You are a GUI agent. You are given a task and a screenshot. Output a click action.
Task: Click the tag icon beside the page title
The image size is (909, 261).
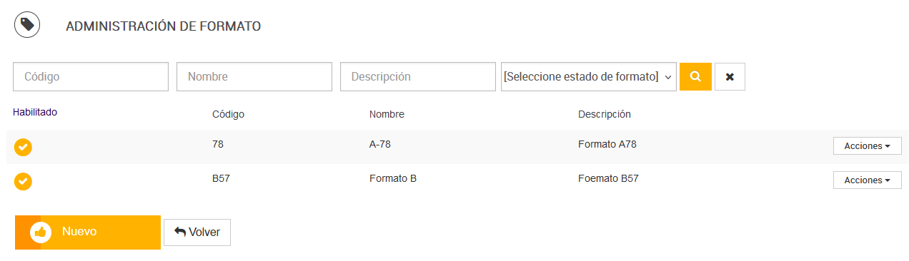click(27, 25)
